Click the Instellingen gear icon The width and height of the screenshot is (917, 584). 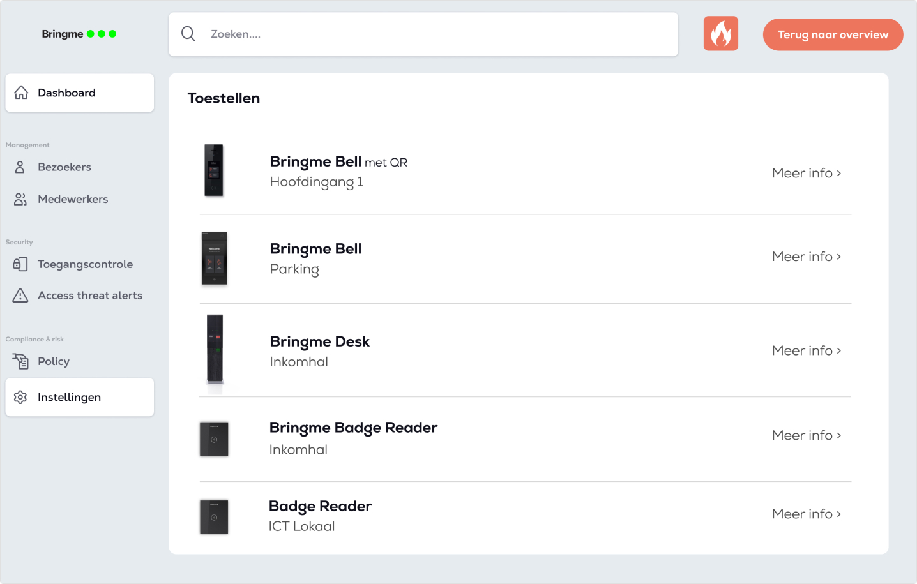click(x=20, y=397)
